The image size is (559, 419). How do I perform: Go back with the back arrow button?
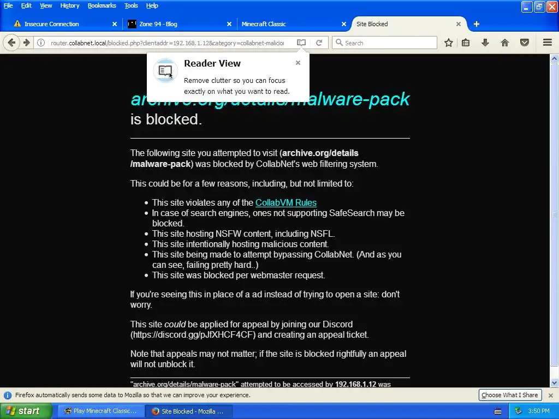pos(11,43)
